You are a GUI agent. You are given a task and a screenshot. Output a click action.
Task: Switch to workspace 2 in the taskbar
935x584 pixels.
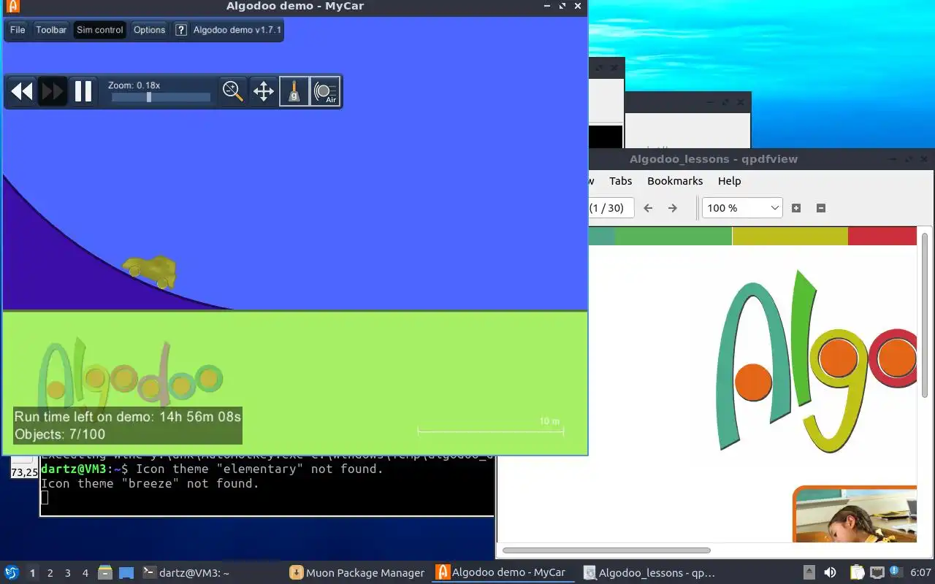point(50,573)
